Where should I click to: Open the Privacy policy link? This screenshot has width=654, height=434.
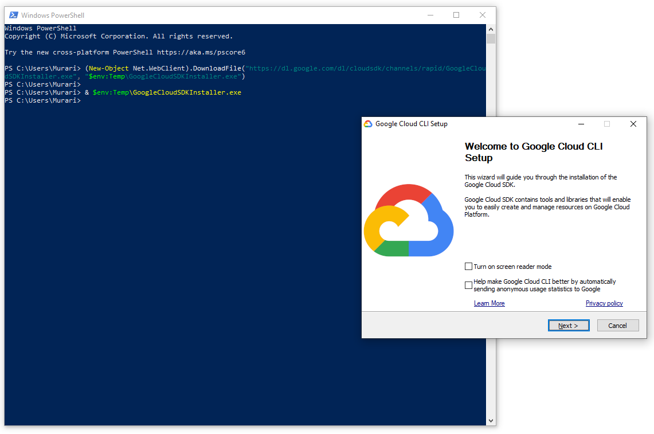[604, 303]
